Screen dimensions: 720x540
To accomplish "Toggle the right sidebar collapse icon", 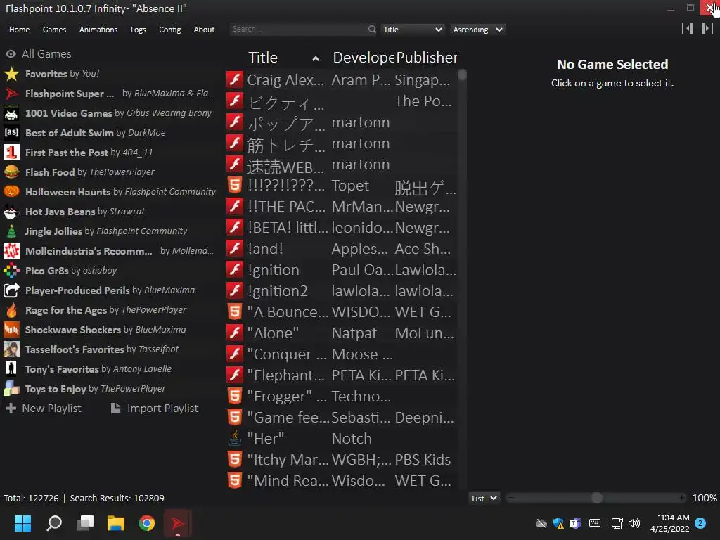I will [707, 28].
